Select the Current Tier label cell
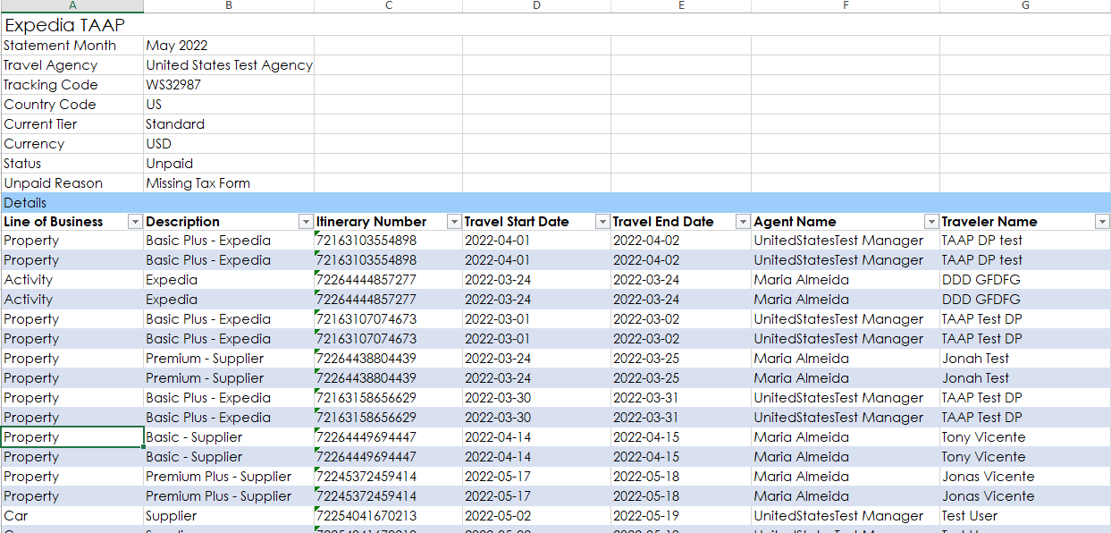This screenshot has height=533, width=1111. pyautogui.click(x=72, y=124)
